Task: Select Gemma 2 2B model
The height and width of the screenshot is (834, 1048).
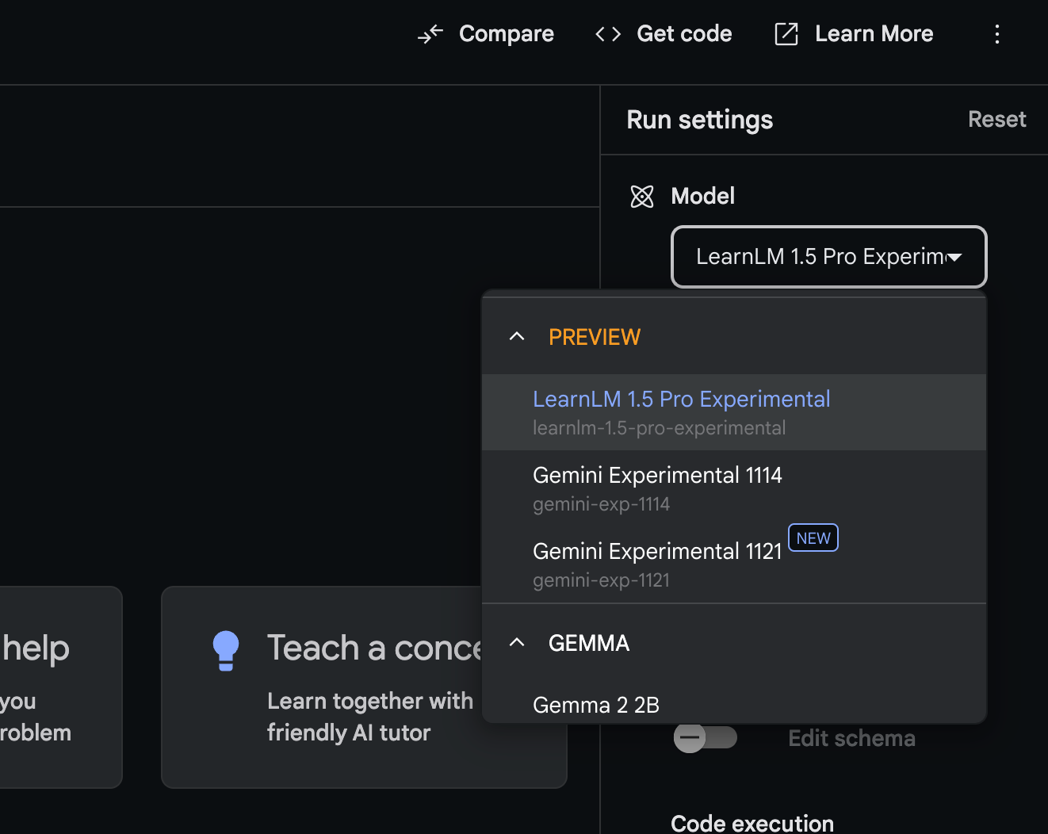Action: pos(734,703)
